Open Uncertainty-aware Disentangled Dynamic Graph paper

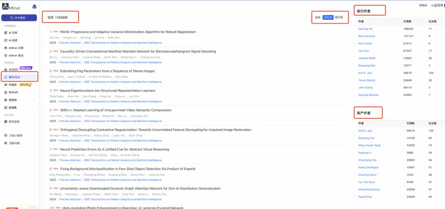tap(140, 188)
